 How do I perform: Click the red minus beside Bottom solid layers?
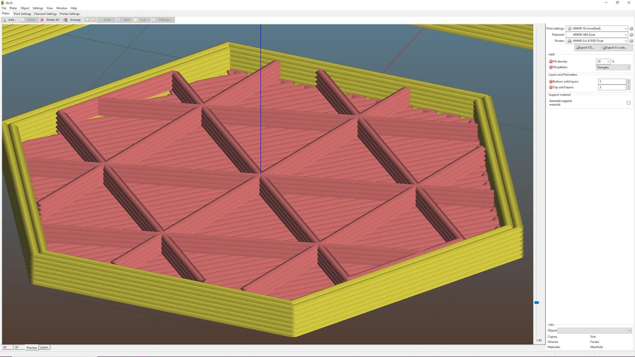pos(550,81)
